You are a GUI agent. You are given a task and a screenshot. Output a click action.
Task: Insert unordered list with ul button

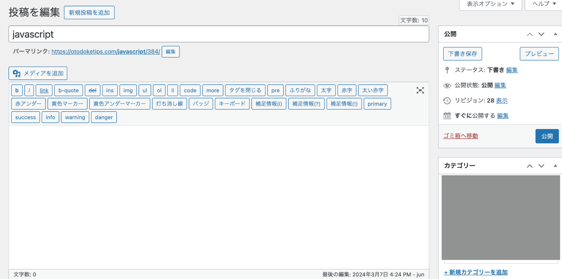[x=145, y=90]
